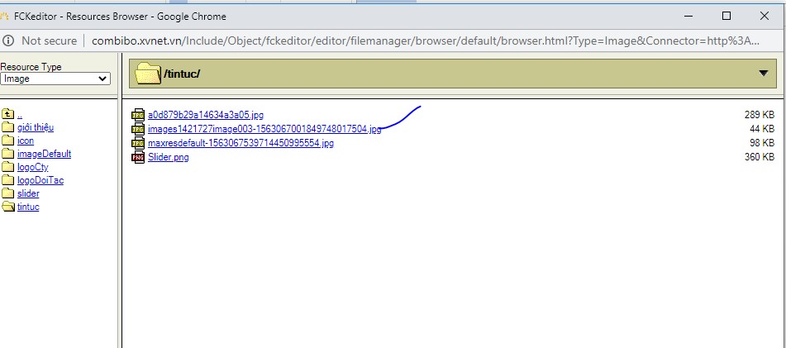
Task: Click the PNG icon beside Slider.png
Action: (138, 157)
